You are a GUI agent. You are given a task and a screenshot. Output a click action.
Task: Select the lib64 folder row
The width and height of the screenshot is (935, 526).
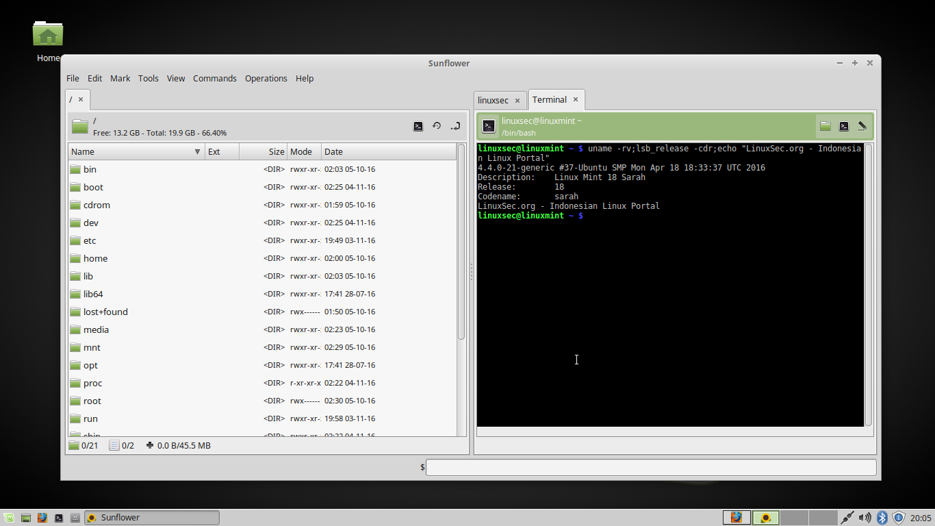tap(262, 294)
